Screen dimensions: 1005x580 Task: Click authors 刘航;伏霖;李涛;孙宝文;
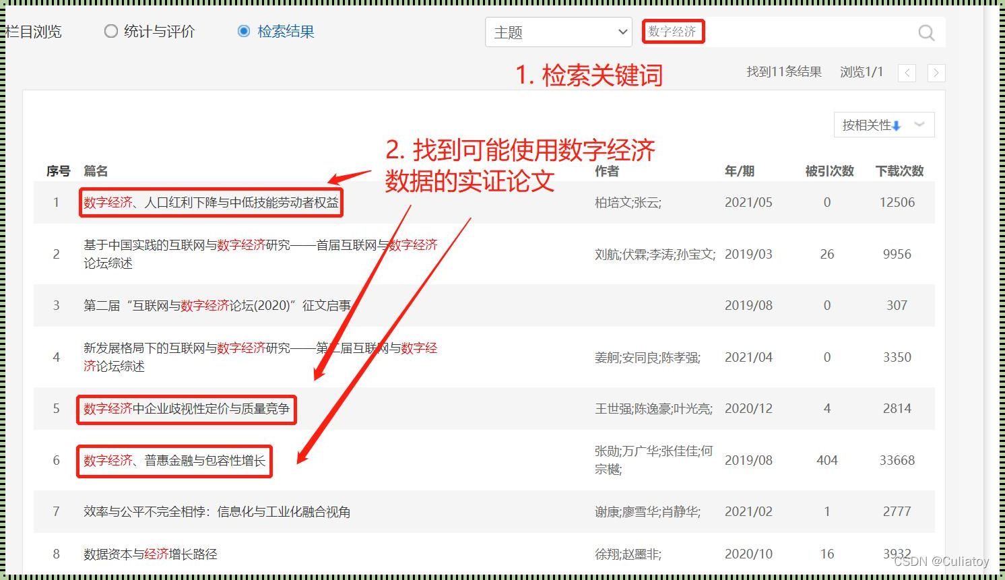pos(655,254)
